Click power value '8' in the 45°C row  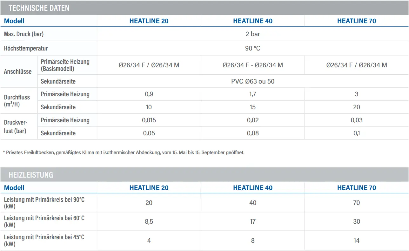pos(253,241)
